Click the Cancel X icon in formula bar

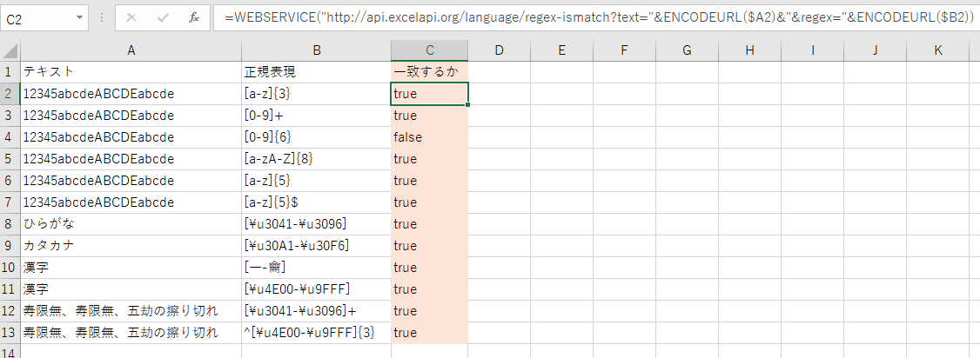[x=131, y=17]
